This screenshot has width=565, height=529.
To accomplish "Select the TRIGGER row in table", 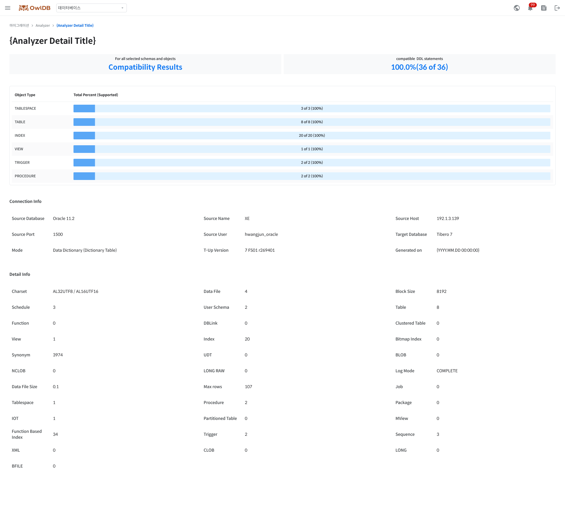I will 22,163.
